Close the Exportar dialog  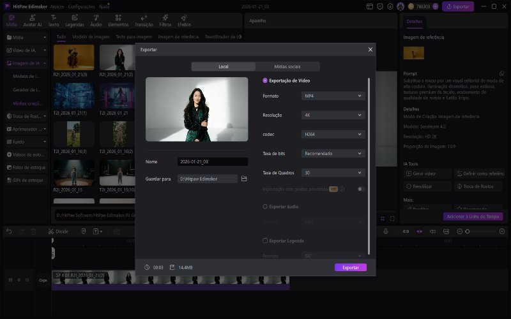(x=370, y=50)
